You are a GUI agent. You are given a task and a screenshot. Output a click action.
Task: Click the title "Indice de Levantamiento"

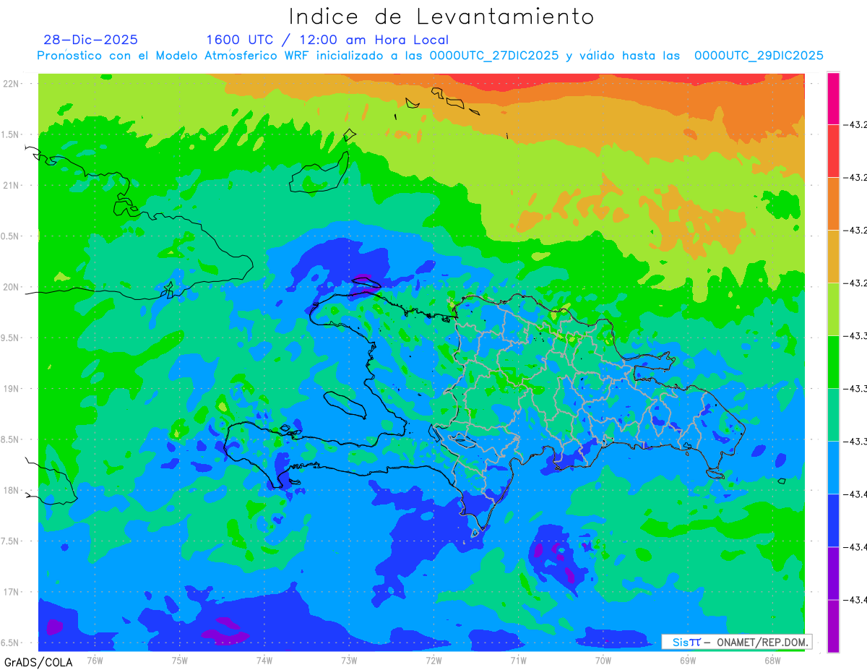point(441,17)
